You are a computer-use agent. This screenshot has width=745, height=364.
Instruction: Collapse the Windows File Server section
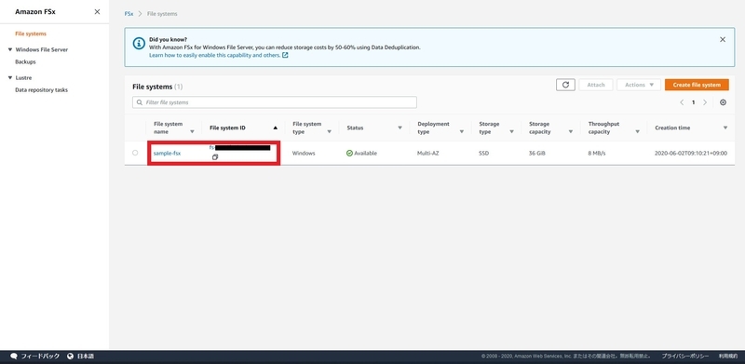10,49
